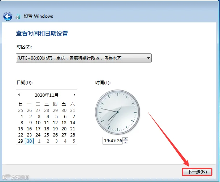
Task: Choose November 27 in the calendar
Action: point(64,135)
